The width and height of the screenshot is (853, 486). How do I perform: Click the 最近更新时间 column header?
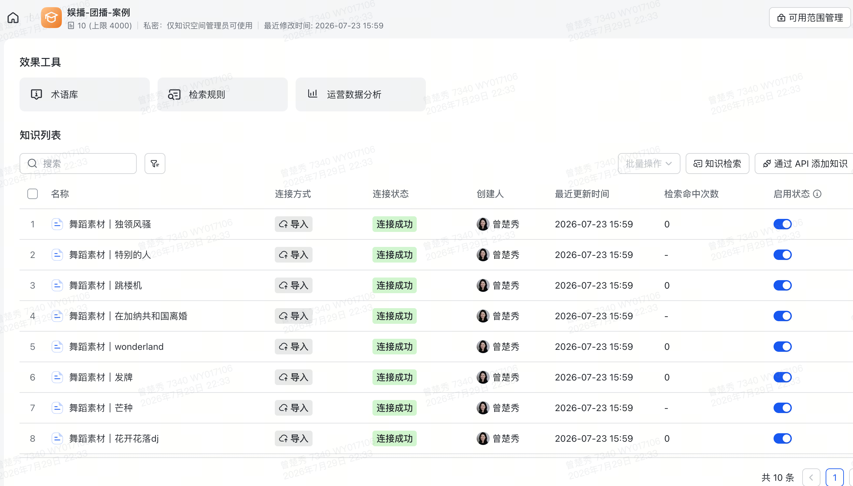[582, 194]
